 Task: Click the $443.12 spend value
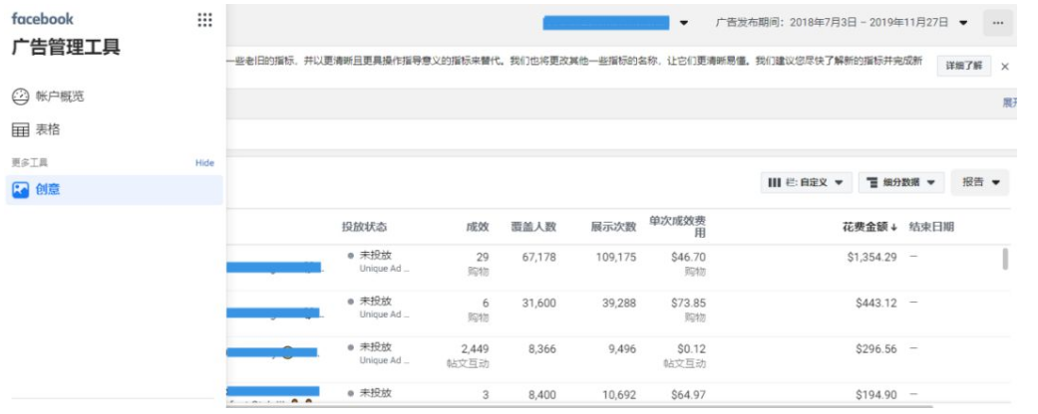[876, 303]
